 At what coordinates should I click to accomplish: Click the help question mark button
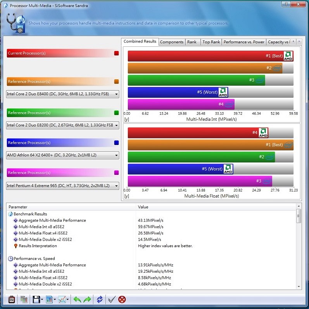286,4
